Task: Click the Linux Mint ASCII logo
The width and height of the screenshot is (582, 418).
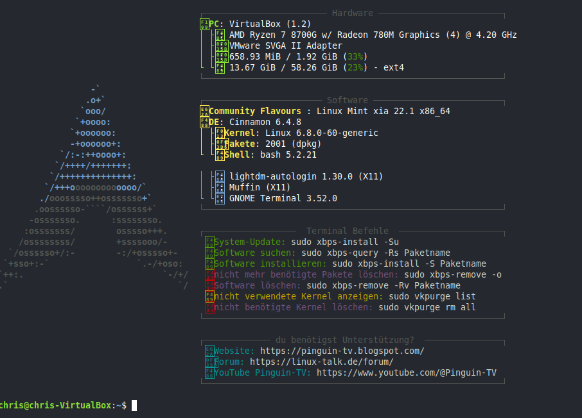Action: [96, 187]
